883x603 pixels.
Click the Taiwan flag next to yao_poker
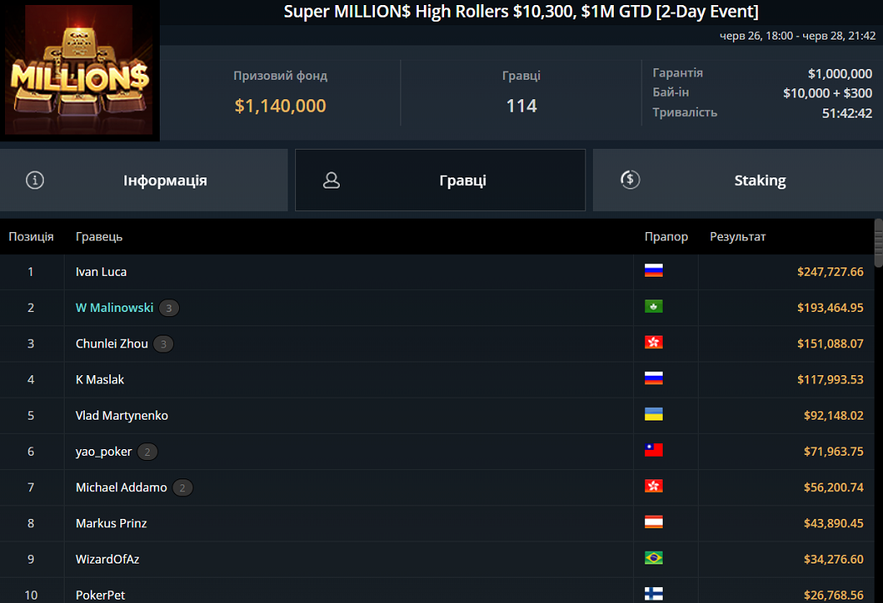click(x=654, y=450)
